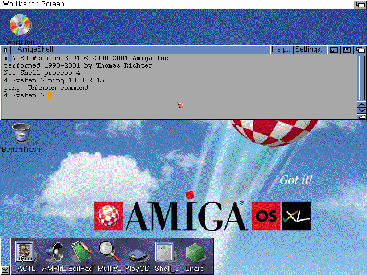The image size is (367, 275).
Task: Click AmigaShell window resize gadget
Action: pyautogui.click(x=362, y=116)
